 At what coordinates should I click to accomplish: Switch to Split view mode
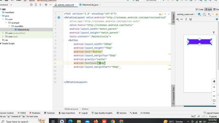(x=208, y=9)
